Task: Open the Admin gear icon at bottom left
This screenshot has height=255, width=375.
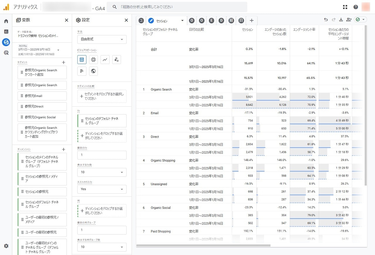Action: (x=6, y=246)
